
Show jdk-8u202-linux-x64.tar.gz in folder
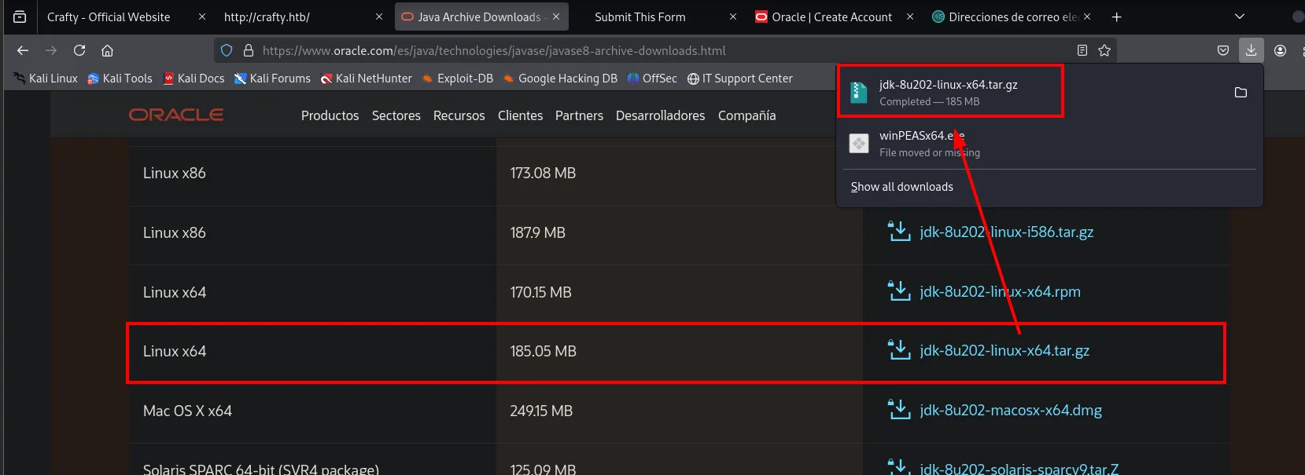click(1240, 93)
